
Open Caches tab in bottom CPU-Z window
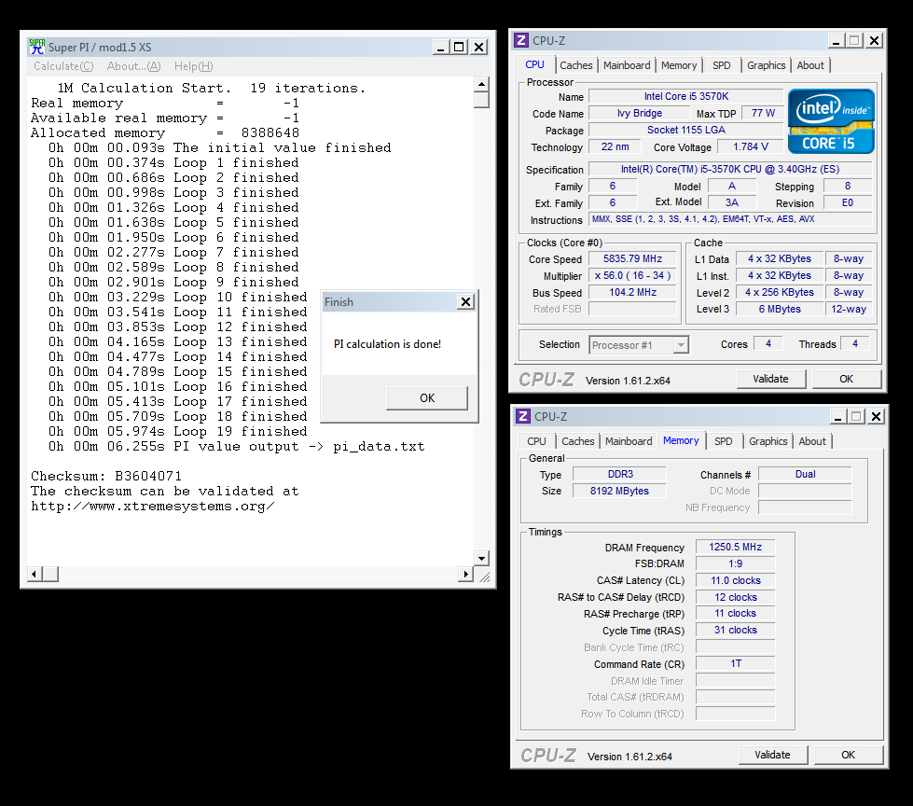[x=577, y=441]
